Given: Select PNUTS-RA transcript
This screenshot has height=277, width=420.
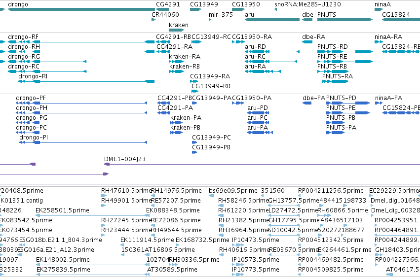Looking at the screenshot, I should [x=335, y=81].
